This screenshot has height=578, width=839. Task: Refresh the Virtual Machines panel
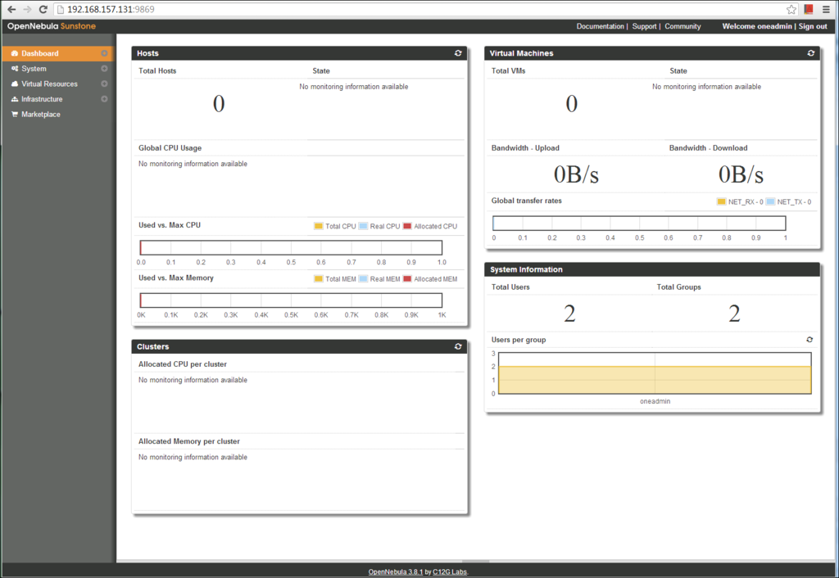811,53
